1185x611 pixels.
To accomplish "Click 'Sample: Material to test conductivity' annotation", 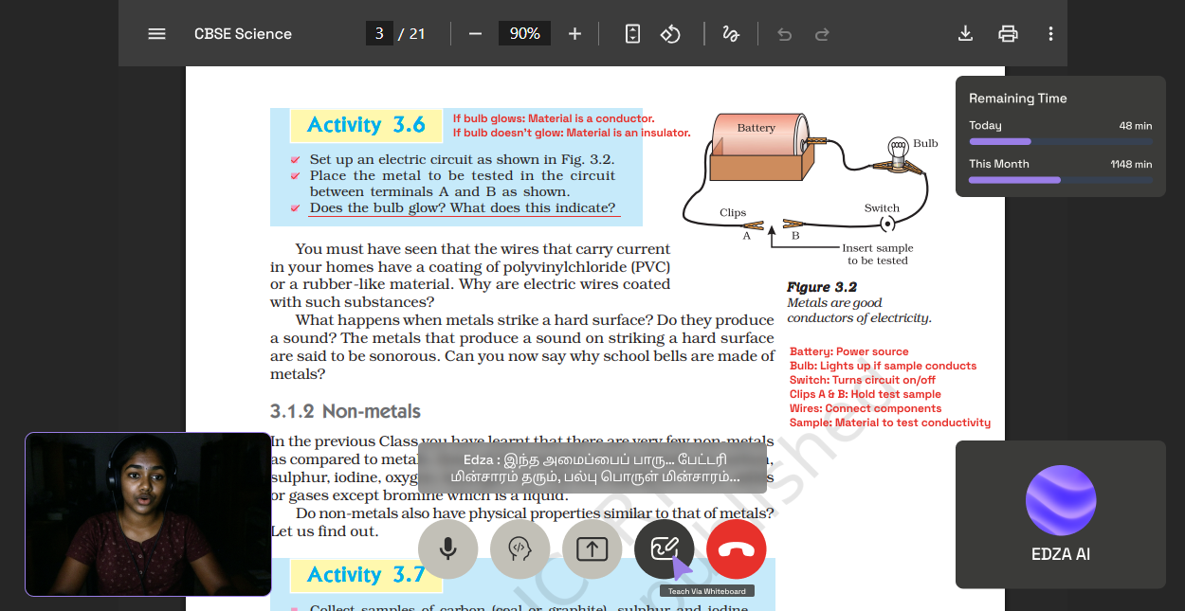I will pos(890,422).
